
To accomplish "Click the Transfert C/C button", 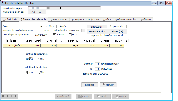I will [63, 97].
